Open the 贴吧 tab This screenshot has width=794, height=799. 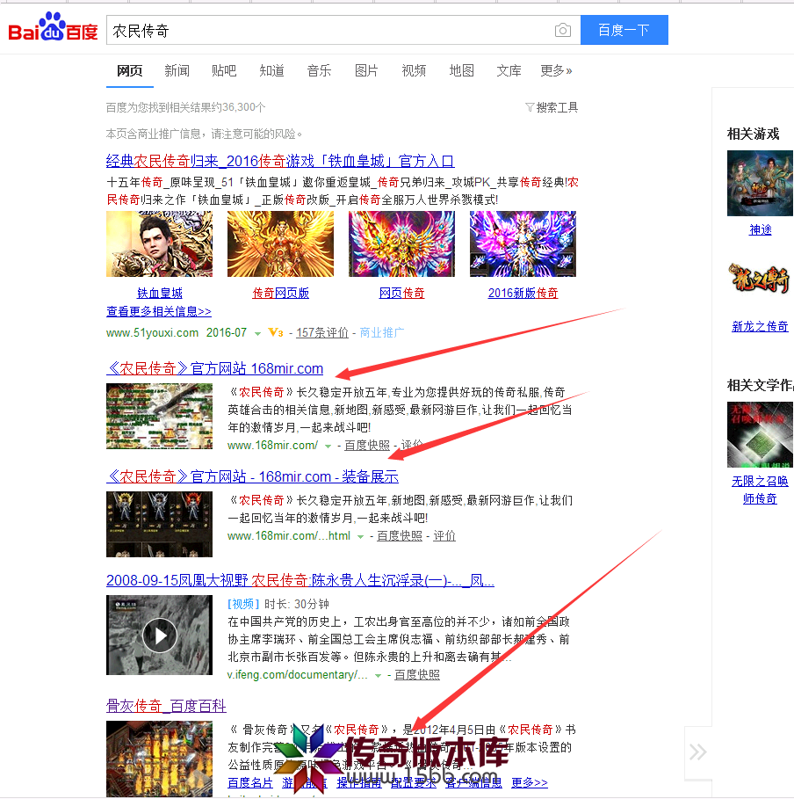pos(224,70)
